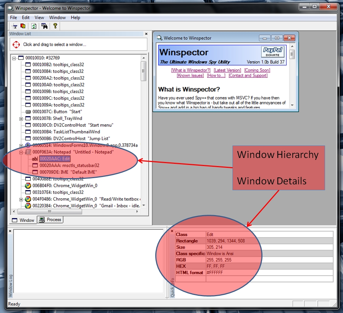343x313 pixels.
Task: Open help via the question mark toolbar icon
Action: pos(55,26)
